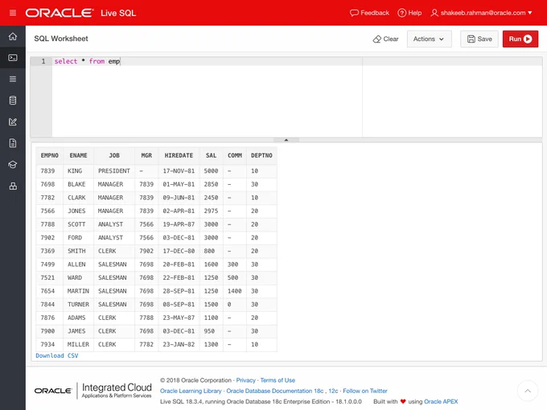
Task: Open the 12c documentation link
Action: coord(333,391)
